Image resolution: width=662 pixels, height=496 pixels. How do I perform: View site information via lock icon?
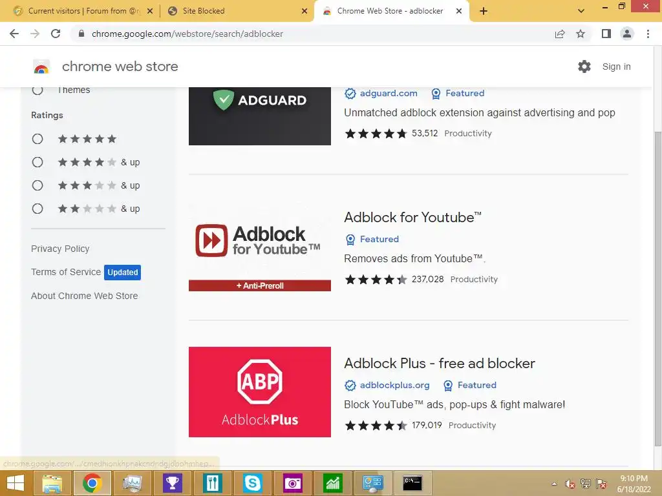click(81, 34)
